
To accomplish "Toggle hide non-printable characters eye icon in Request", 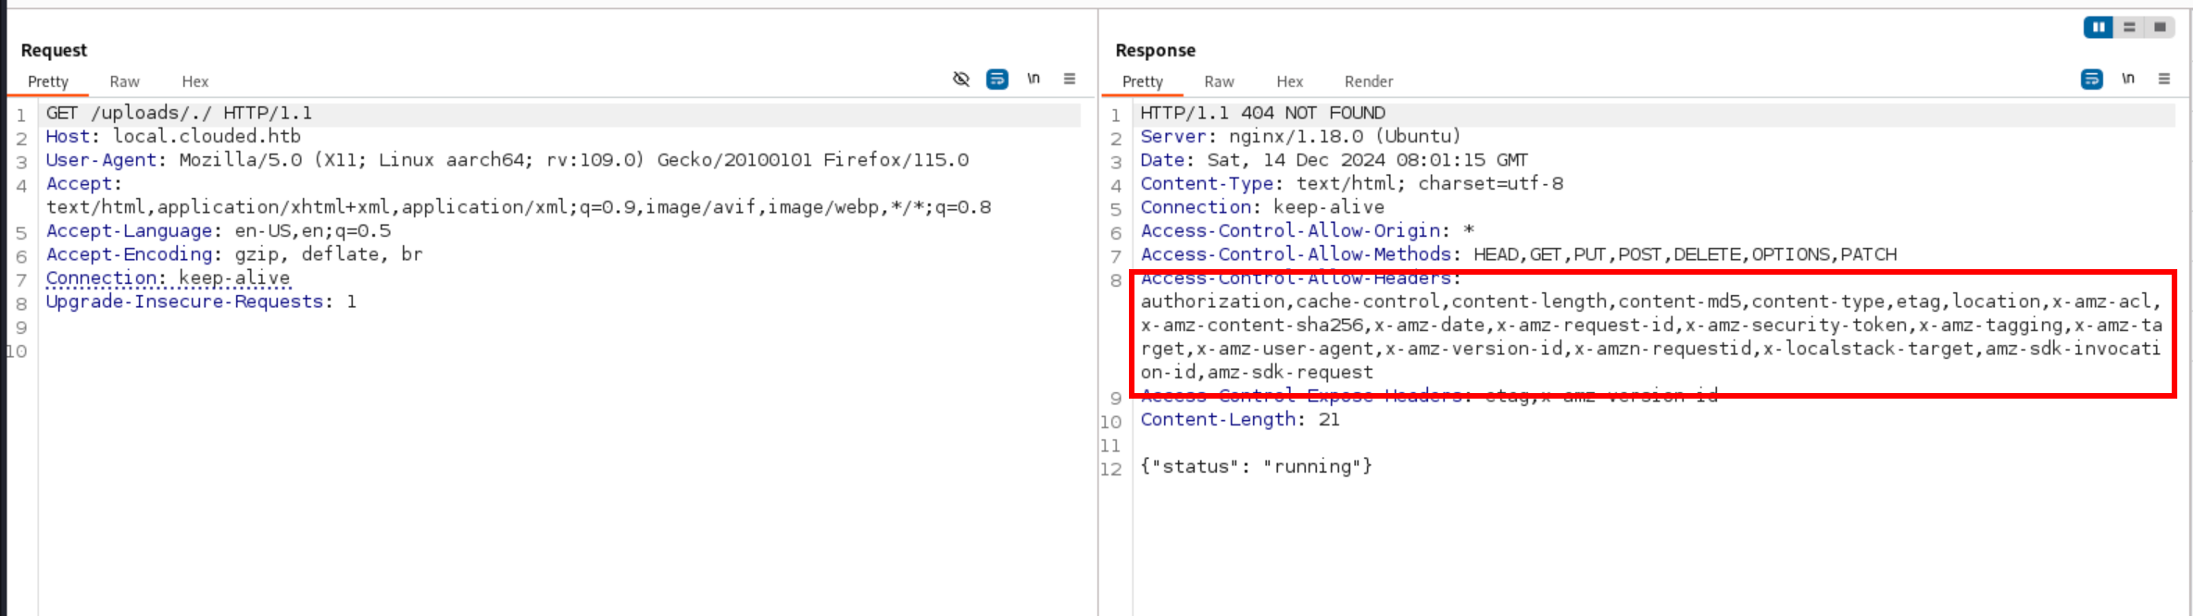I will coord(961,80).
